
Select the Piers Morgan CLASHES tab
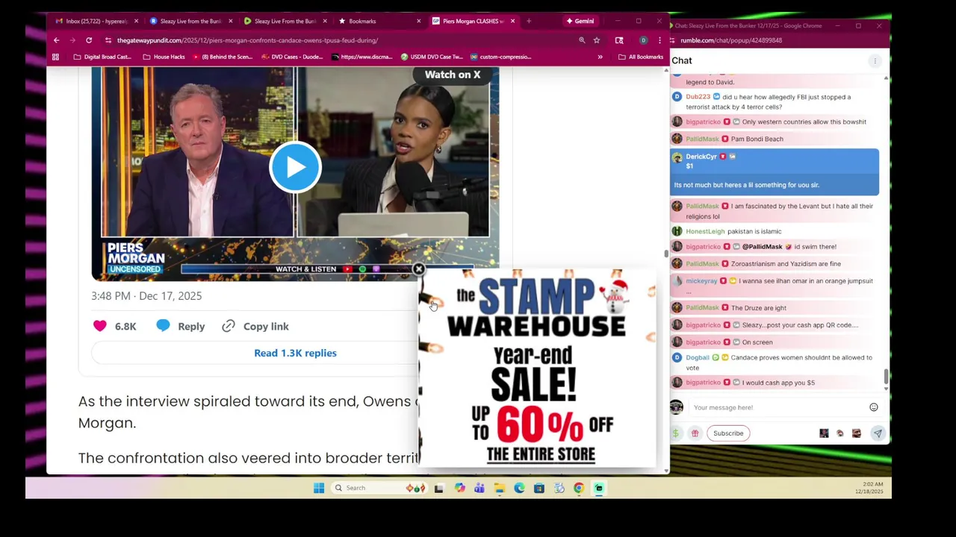(x=473, y=21)
